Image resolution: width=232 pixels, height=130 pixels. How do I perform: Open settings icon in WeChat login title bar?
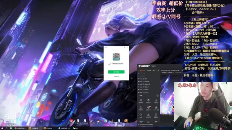[124, 47]
